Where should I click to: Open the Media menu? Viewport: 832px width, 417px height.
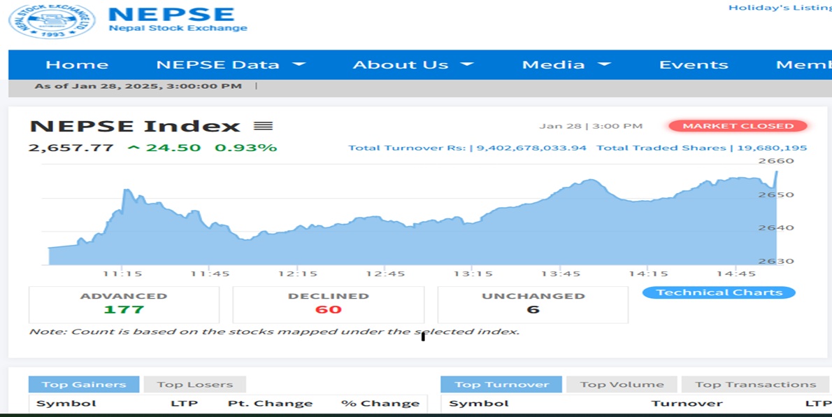tap(554, 65)
